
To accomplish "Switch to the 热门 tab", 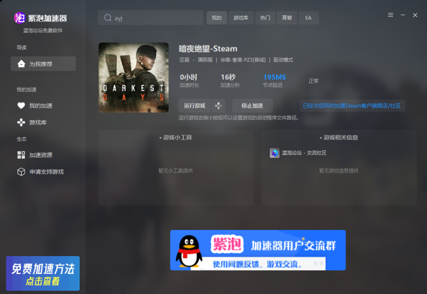I will tap(265, 17).
